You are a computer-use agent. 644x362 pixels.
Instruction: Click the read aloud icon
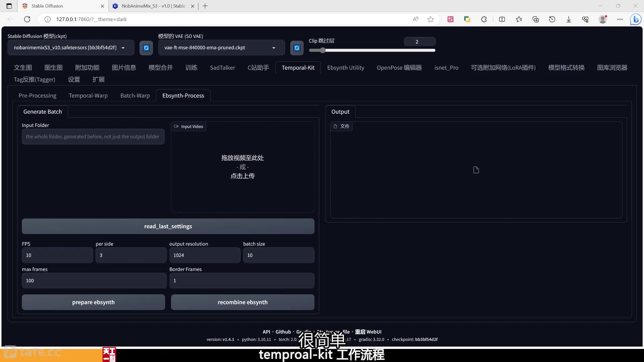click(x=416, y=19)
